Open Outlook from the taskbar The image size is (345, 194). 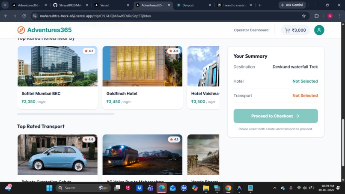tap(173, 188)
